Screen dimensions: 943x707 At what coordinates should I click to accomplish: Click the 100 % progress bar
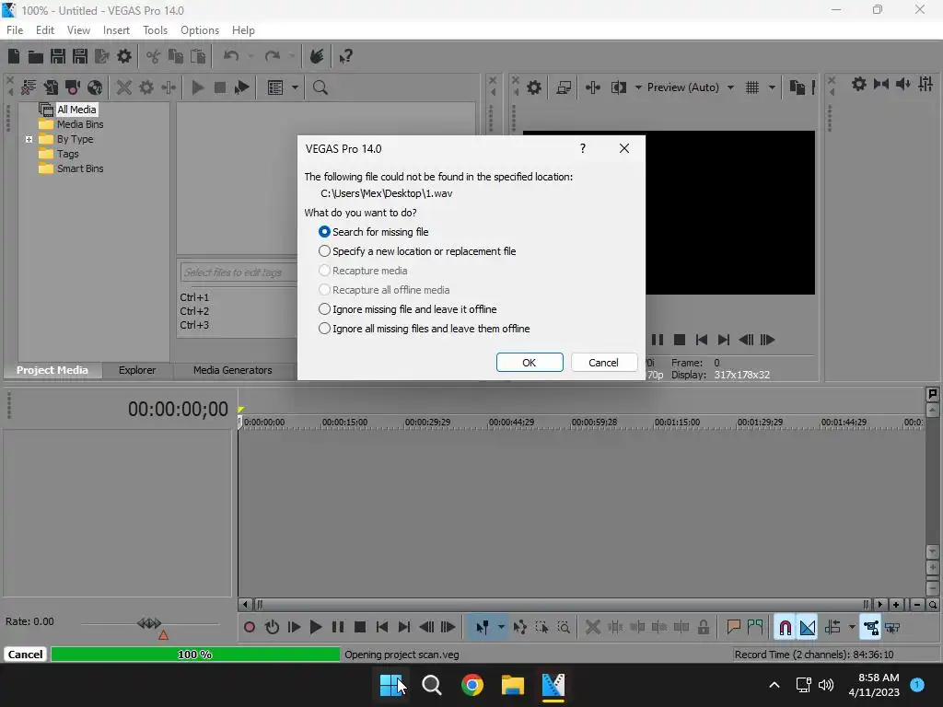point(195,655)
